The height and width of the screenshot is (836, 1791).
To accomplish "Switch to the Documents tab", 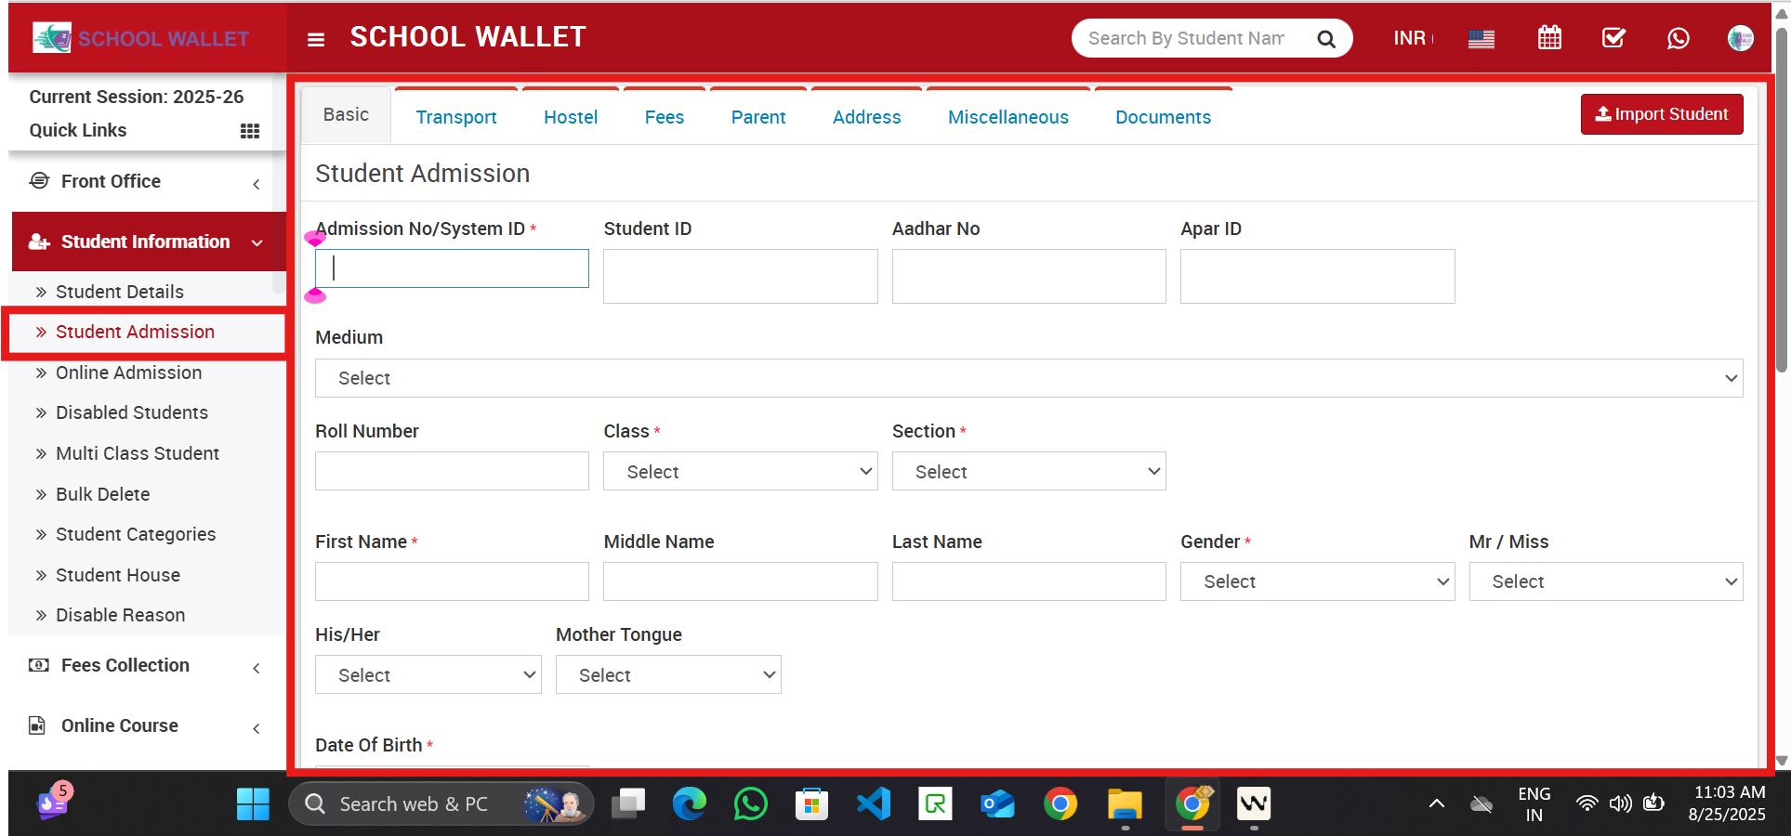I will tap(1164, 117).
